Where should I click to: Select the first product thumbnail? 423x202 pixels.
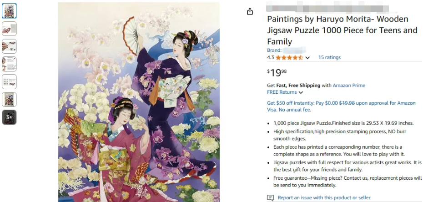[x=9, y=11]
